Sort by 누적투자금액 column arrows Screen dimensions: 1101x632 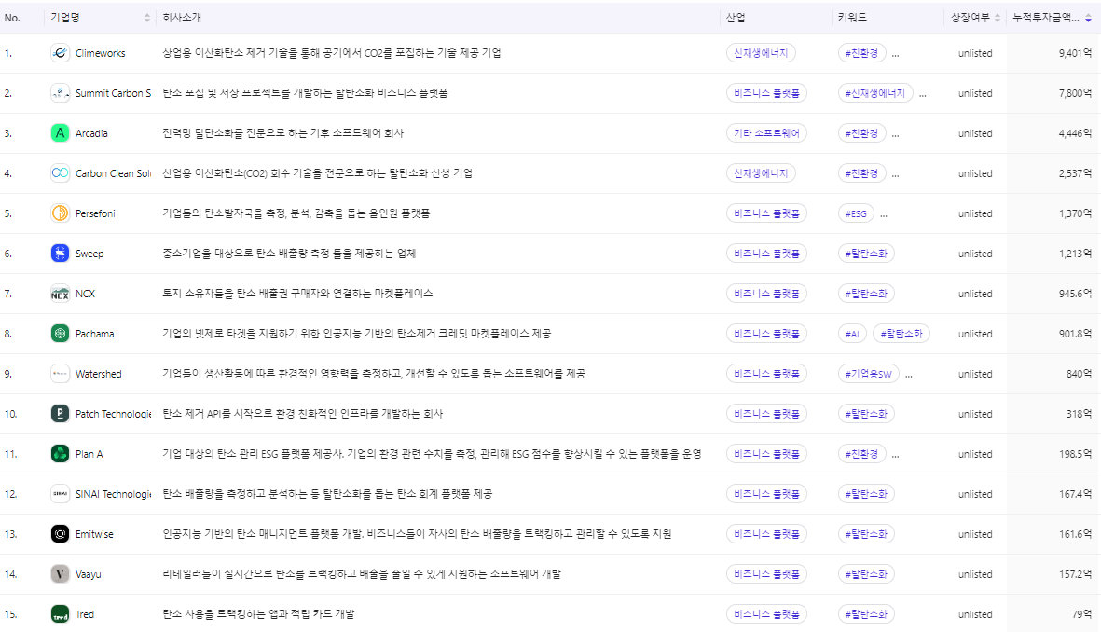[1088, 18]
